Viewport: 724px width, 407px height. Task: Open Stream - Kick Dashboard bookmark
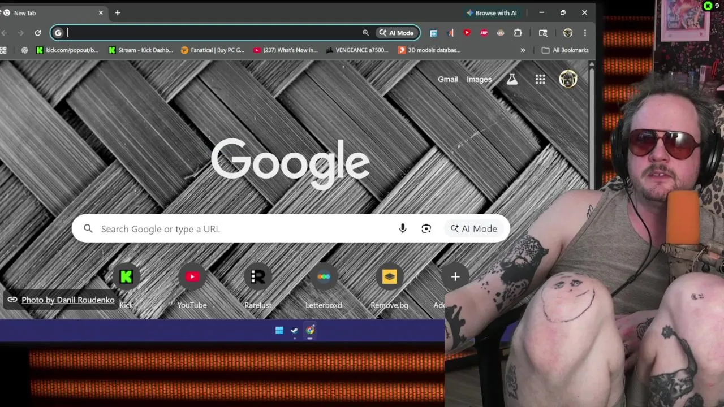[140, 50]
